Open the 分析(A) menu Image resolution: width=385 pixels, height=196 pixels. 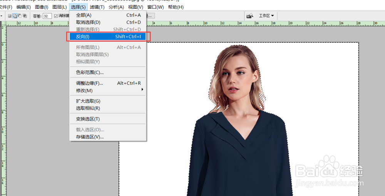(x=116, y=7)
